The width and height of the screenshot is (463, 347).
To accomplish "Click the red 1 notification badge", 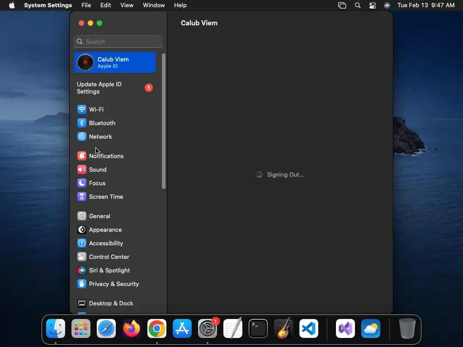I will click(148, 88).
